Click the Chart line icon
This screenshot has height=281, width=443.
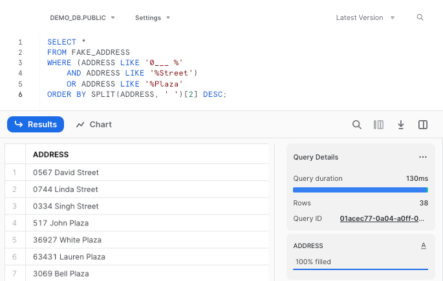(80, 125)
